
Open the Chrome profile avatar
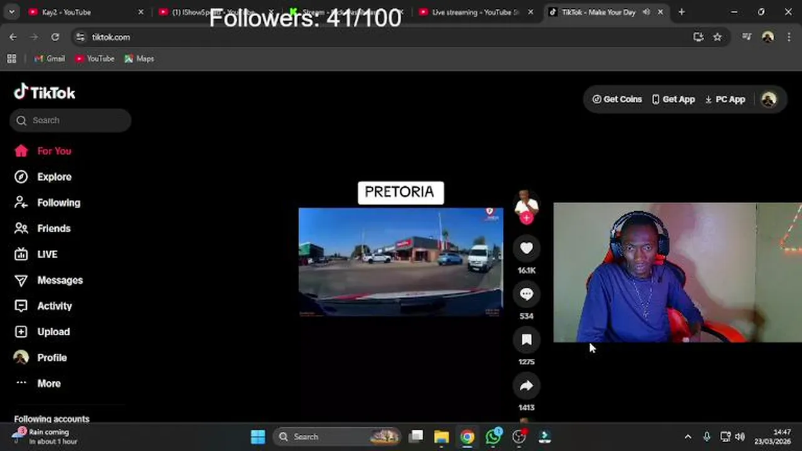point(768,37)
